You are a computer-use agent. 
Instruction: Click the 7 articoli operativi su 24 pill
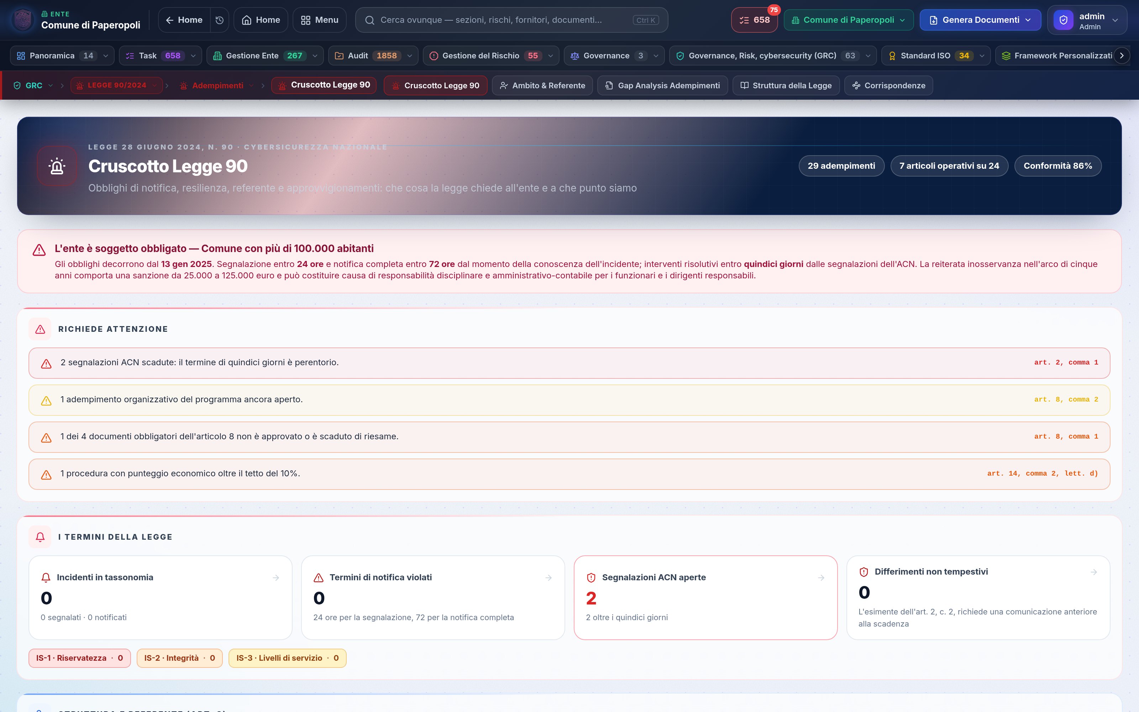(949, 166)
